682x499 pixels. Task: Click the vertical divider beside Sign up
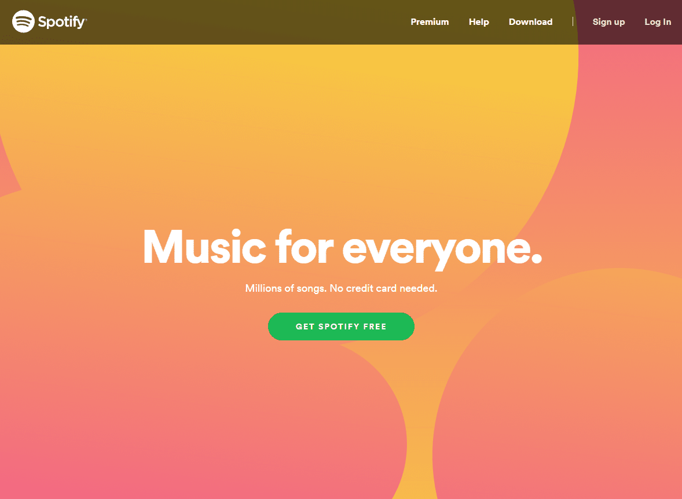573,22
